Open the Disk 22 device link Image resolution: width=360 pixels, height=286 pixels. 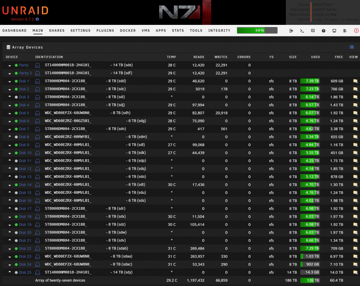coord(25,249)
